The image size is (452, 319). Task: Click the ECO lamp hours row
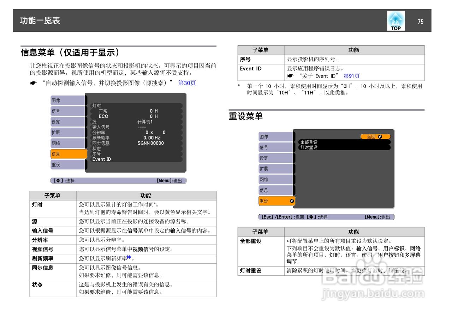coord(137,116)
